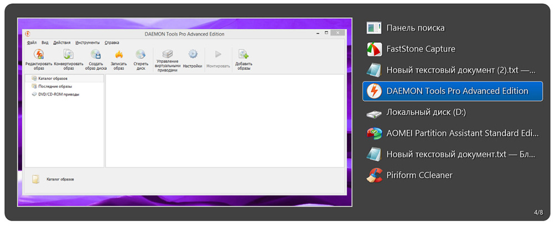
Task: Open the Действия menu
Action: [x=62, y=43]
